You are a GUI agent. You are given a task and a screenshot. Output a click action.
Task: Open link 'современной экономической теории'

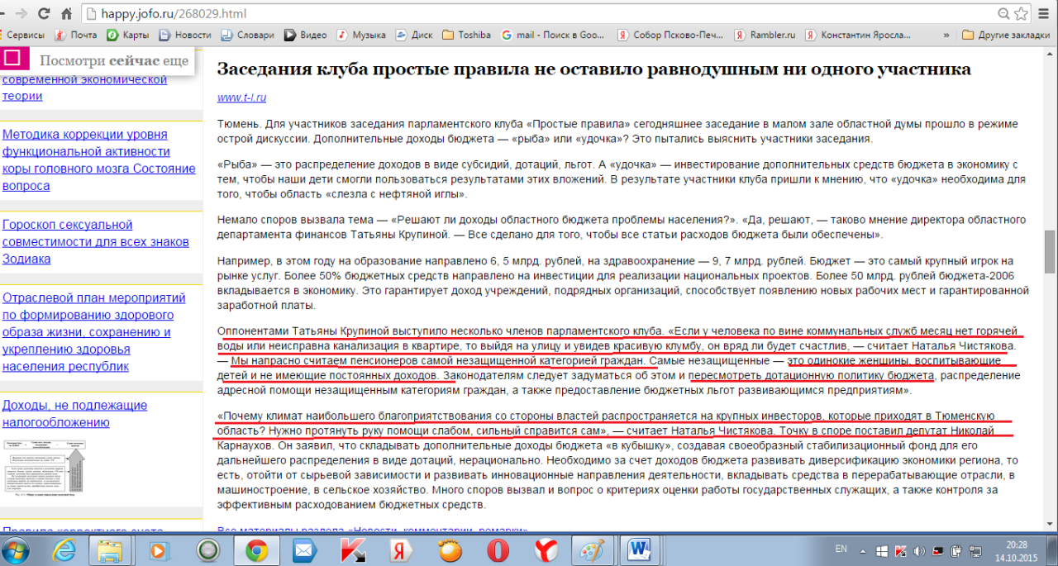[84, 88]
